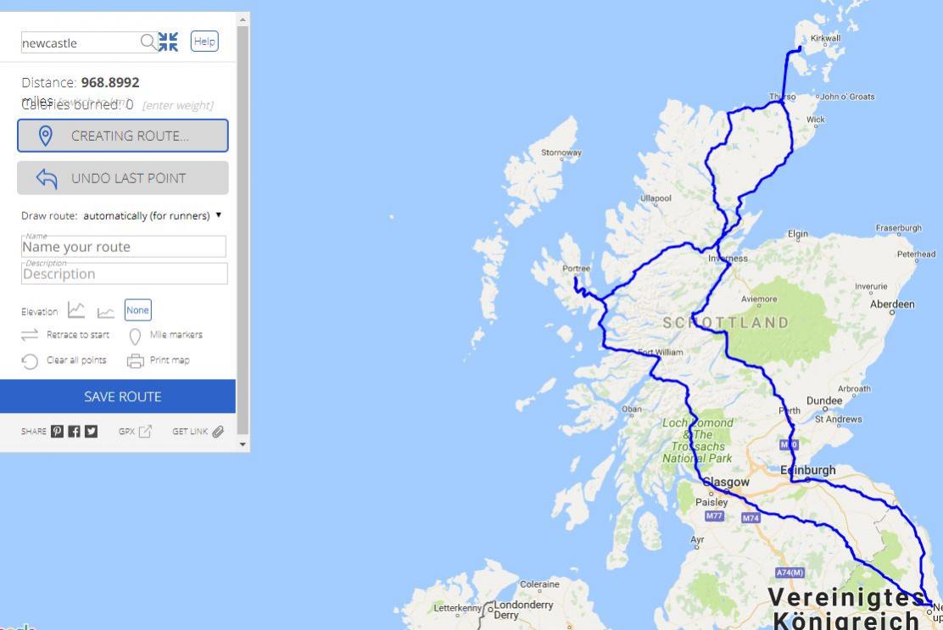This screenshot has height=630, width=943.
Task: Export the route as GPX
Action: [x=136, y=431]
